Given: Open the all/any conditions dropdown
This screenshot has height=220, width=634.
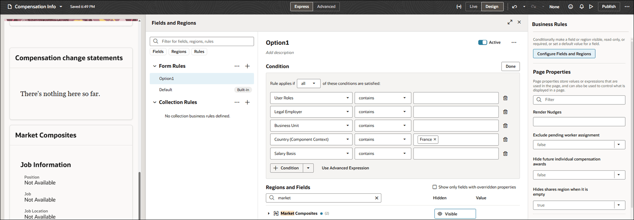Looking at the screenshot, I should [x=308, y=83].
